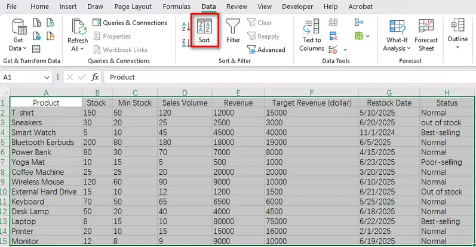Switch to the Home tab
The image size is (476, 247).
coord(40,7)
